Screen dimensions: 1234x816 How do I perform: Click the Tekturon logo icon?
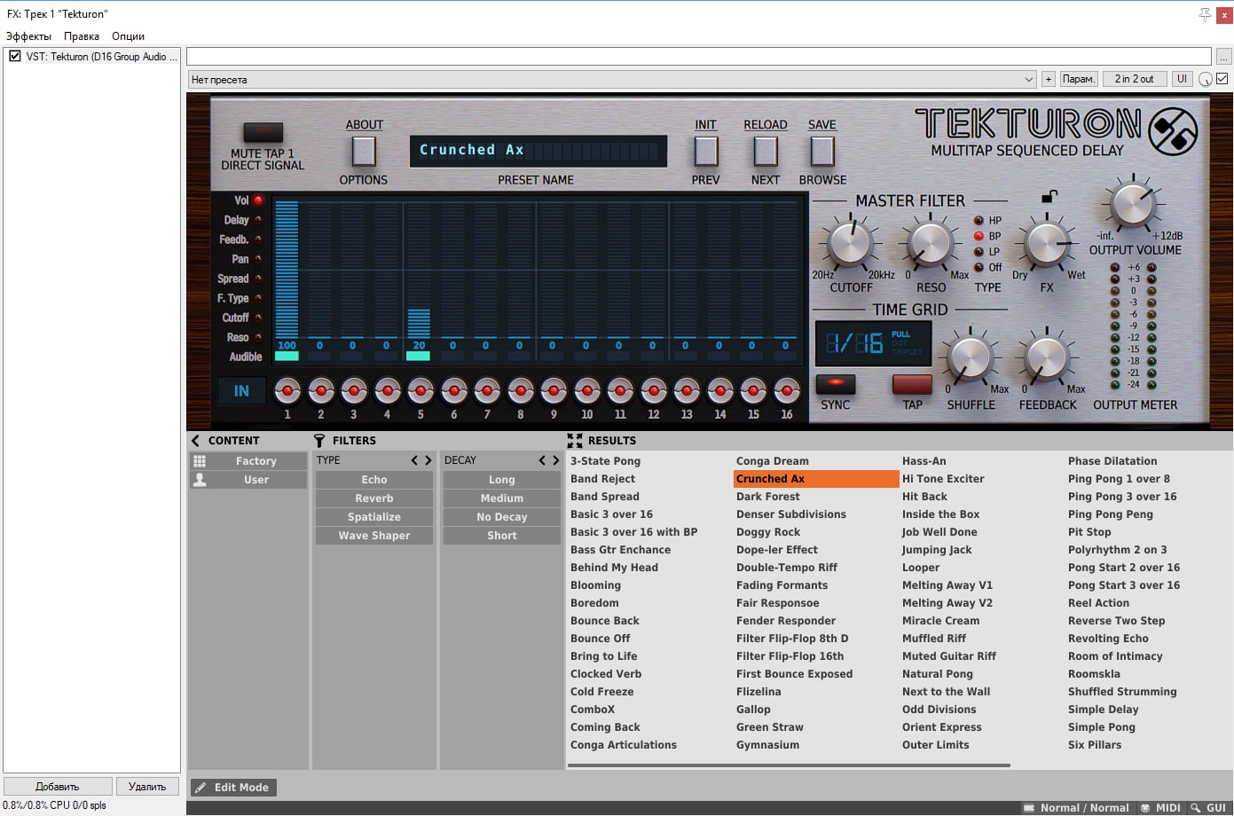1173,131
